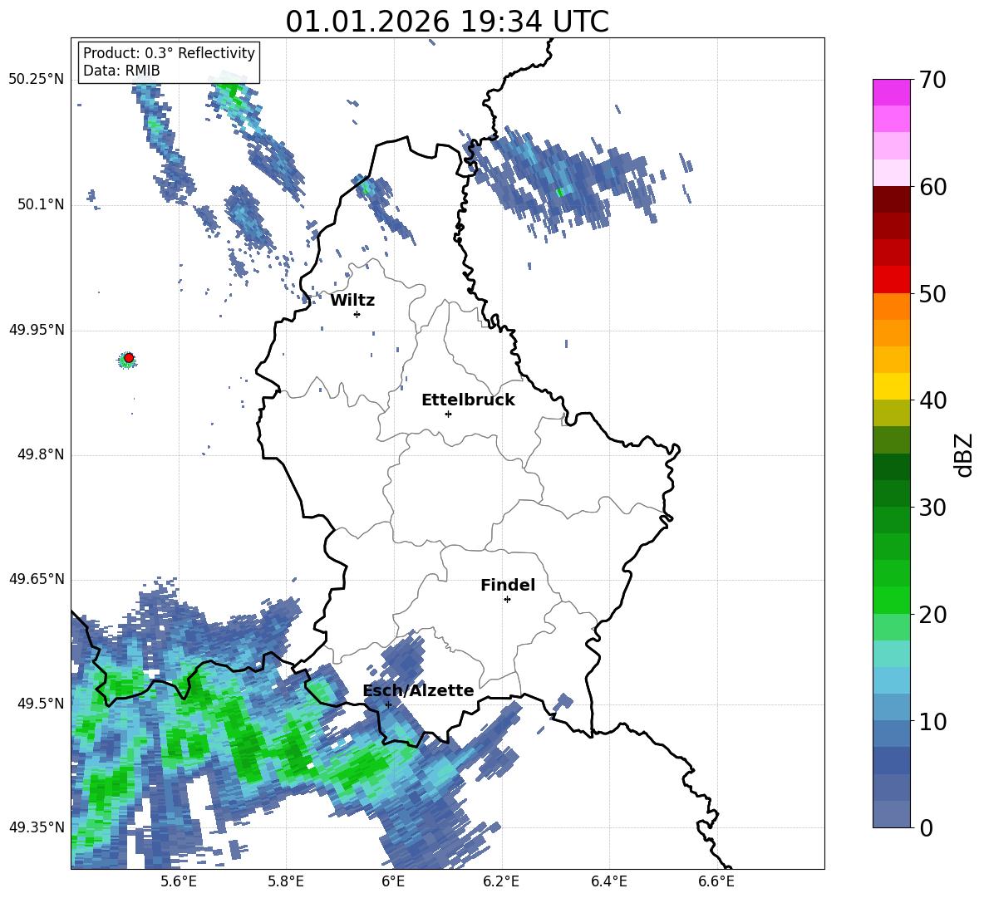Click the 49.8°N latitude label
Screen dimensions: 984x898
[x=41, y=454]
